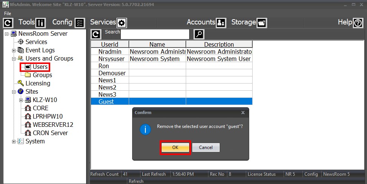Select the Groups tree item
The image size is (367, 184).
[x=42, y=75]
